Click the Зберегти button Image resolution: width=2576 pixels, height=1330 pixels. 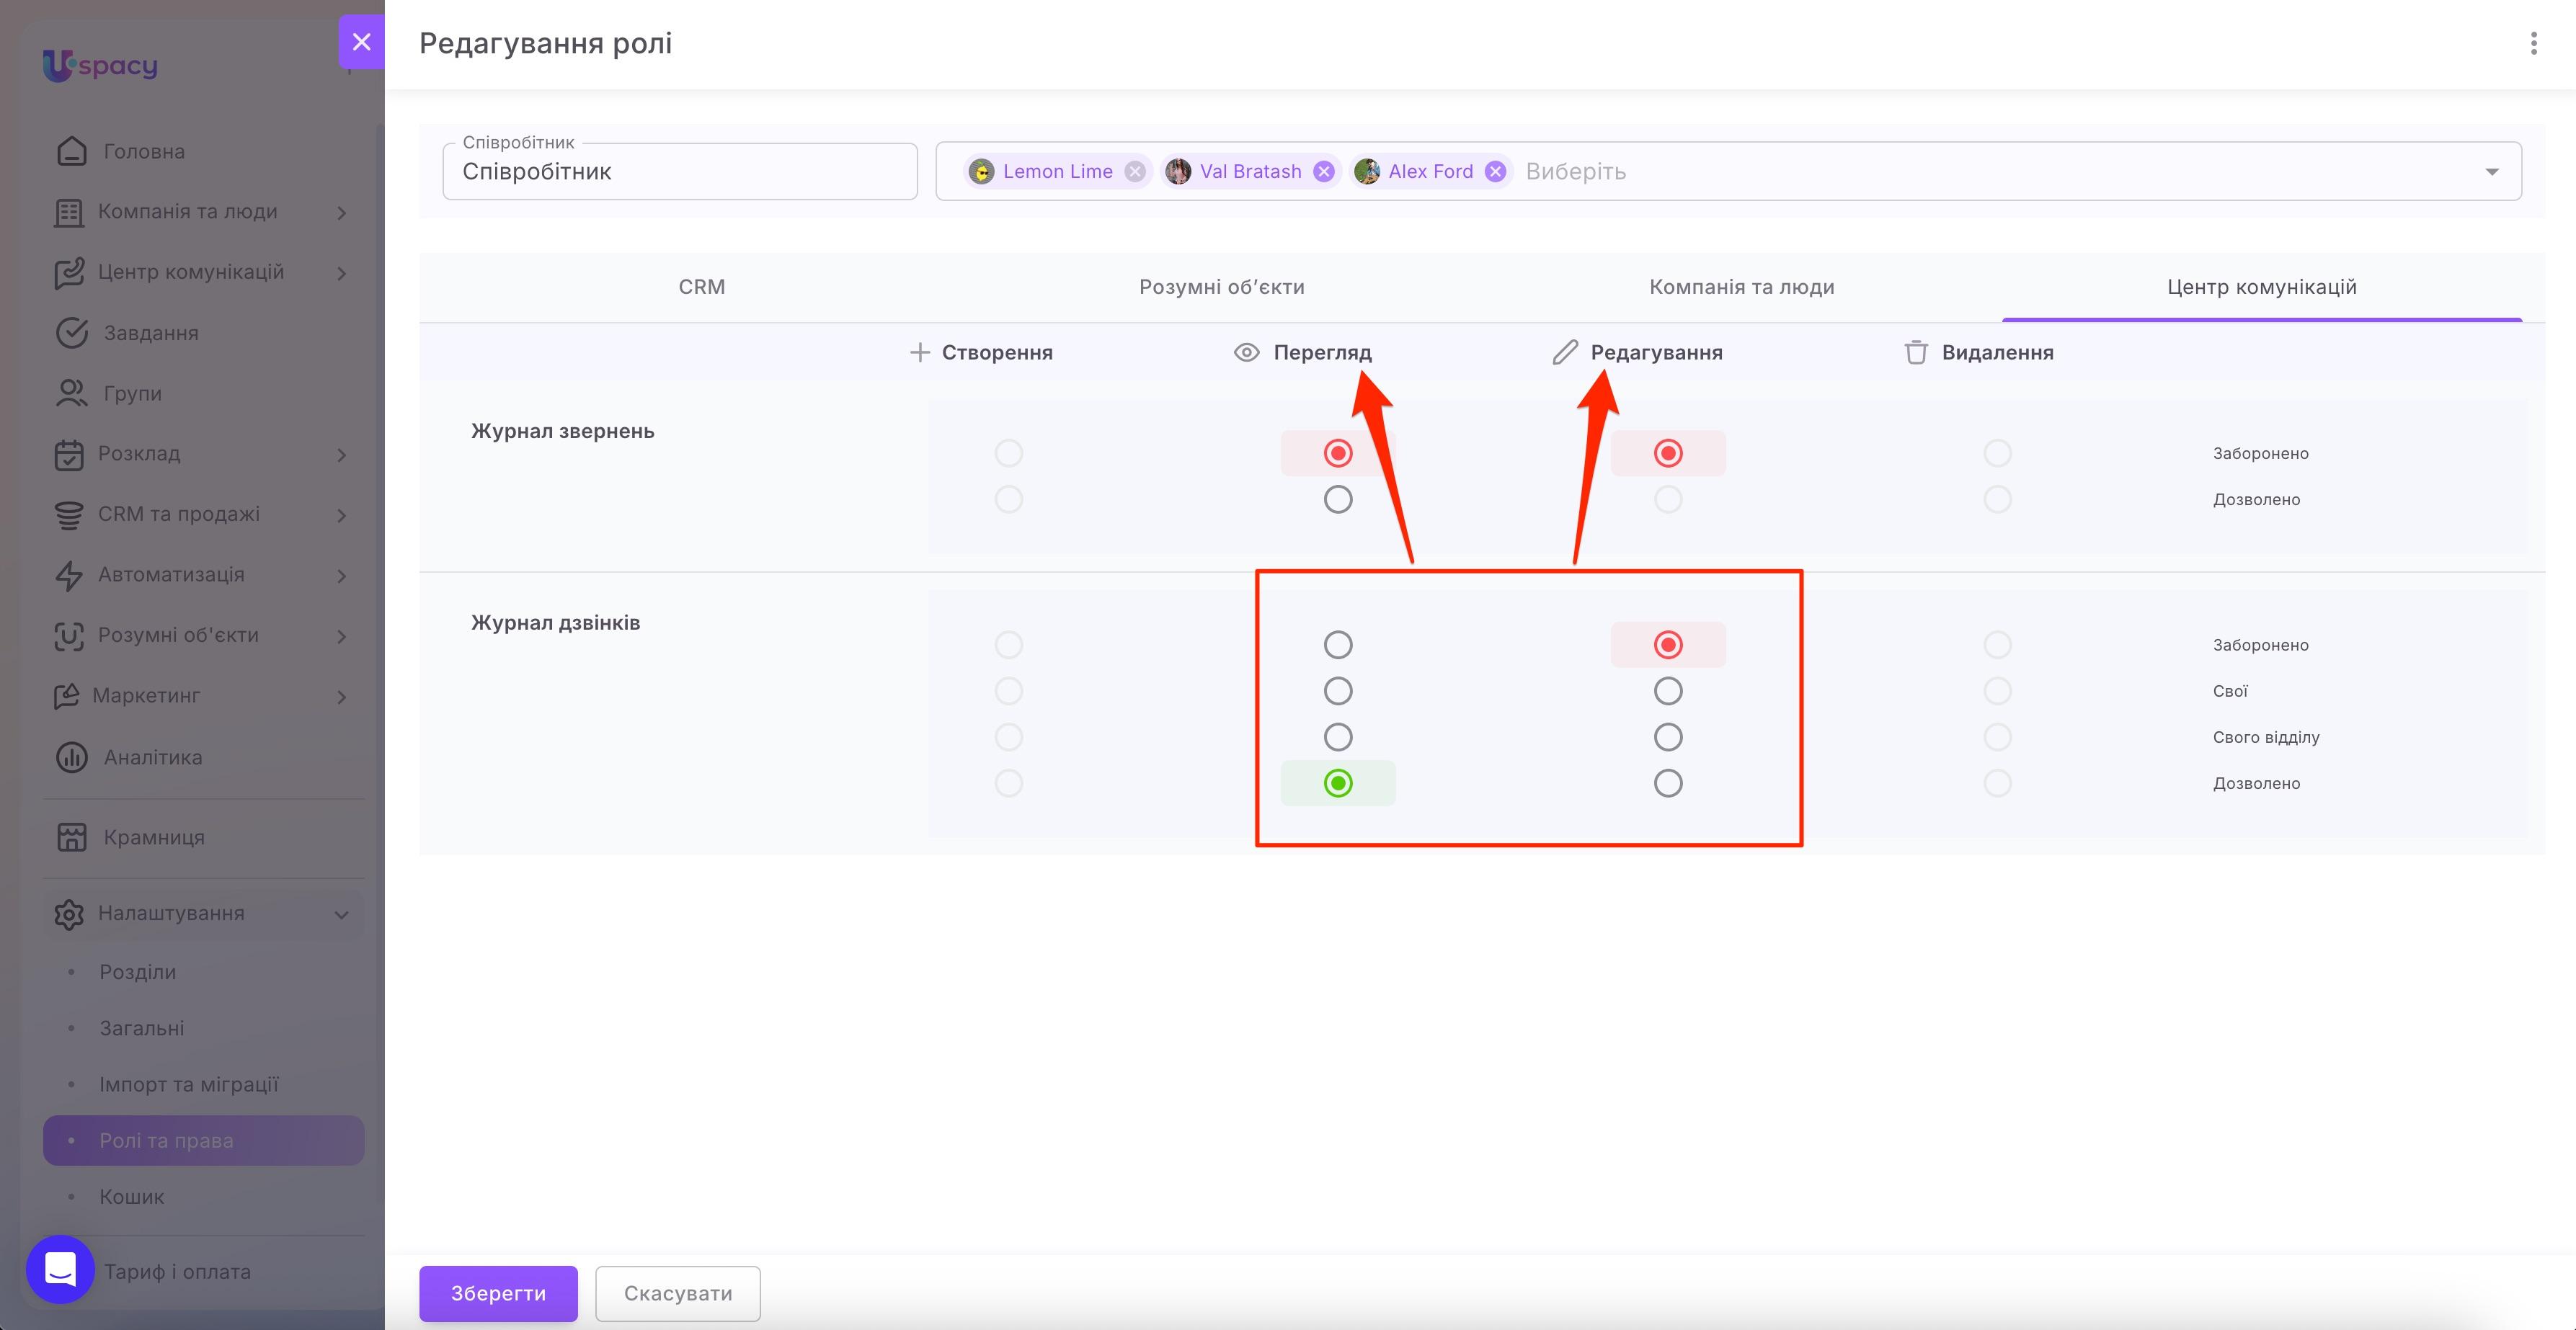(x=498, y=1293)
